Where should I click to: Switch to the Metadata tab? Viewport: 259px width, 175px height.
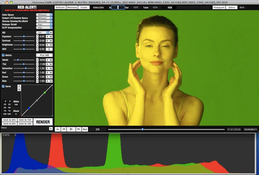coord(72,8)
